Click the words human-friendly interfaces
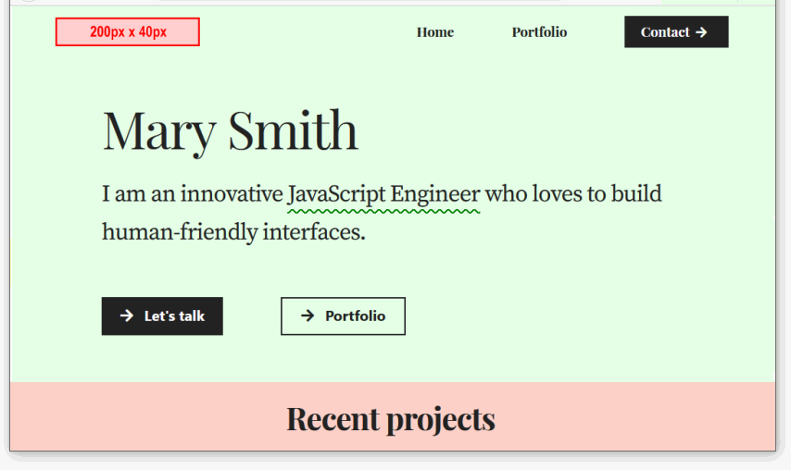The height and width of the screenshot is (470, 791). point(233,232)
